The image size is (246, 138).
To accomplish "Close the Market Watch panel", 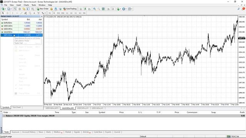I will [x=42, y=16].
